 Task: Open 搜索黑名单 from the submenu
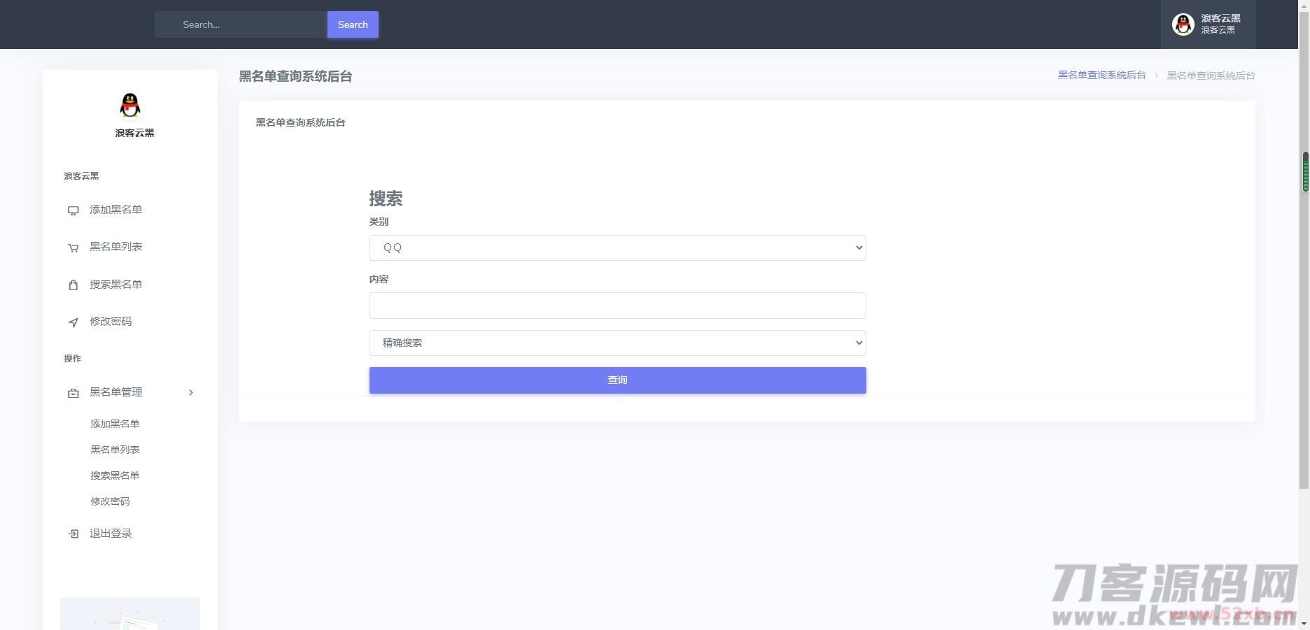point(115,475)
